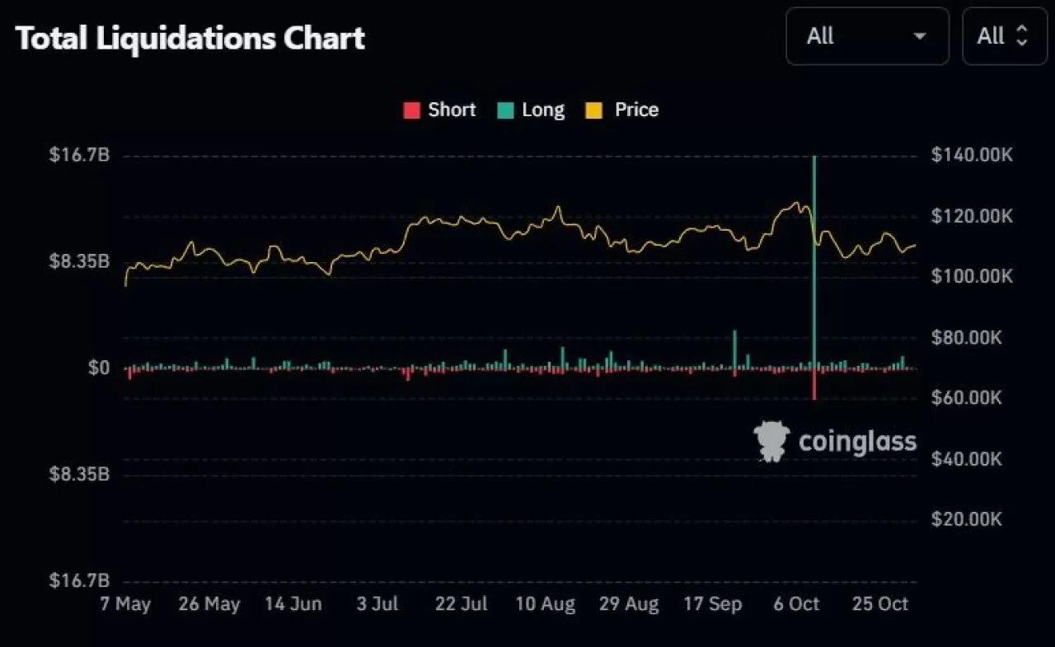Click the coinglass bull logo icon
This screenshot has width=1055, height=647.
[771, 440]
